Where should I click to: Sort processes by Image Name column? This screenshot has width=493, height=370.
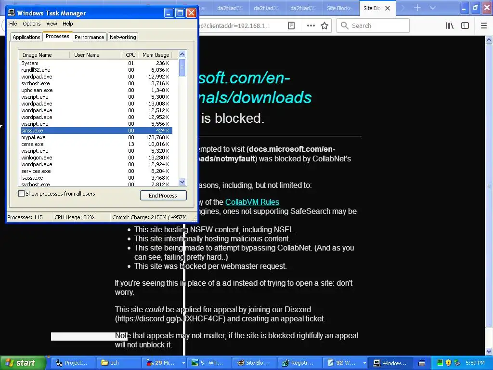pyautogui.click(x=44, y=55)
